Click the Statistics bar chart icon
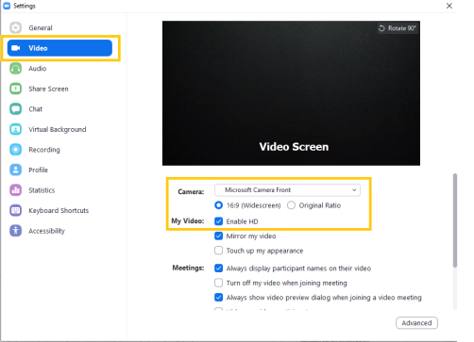 click(15, 190)
